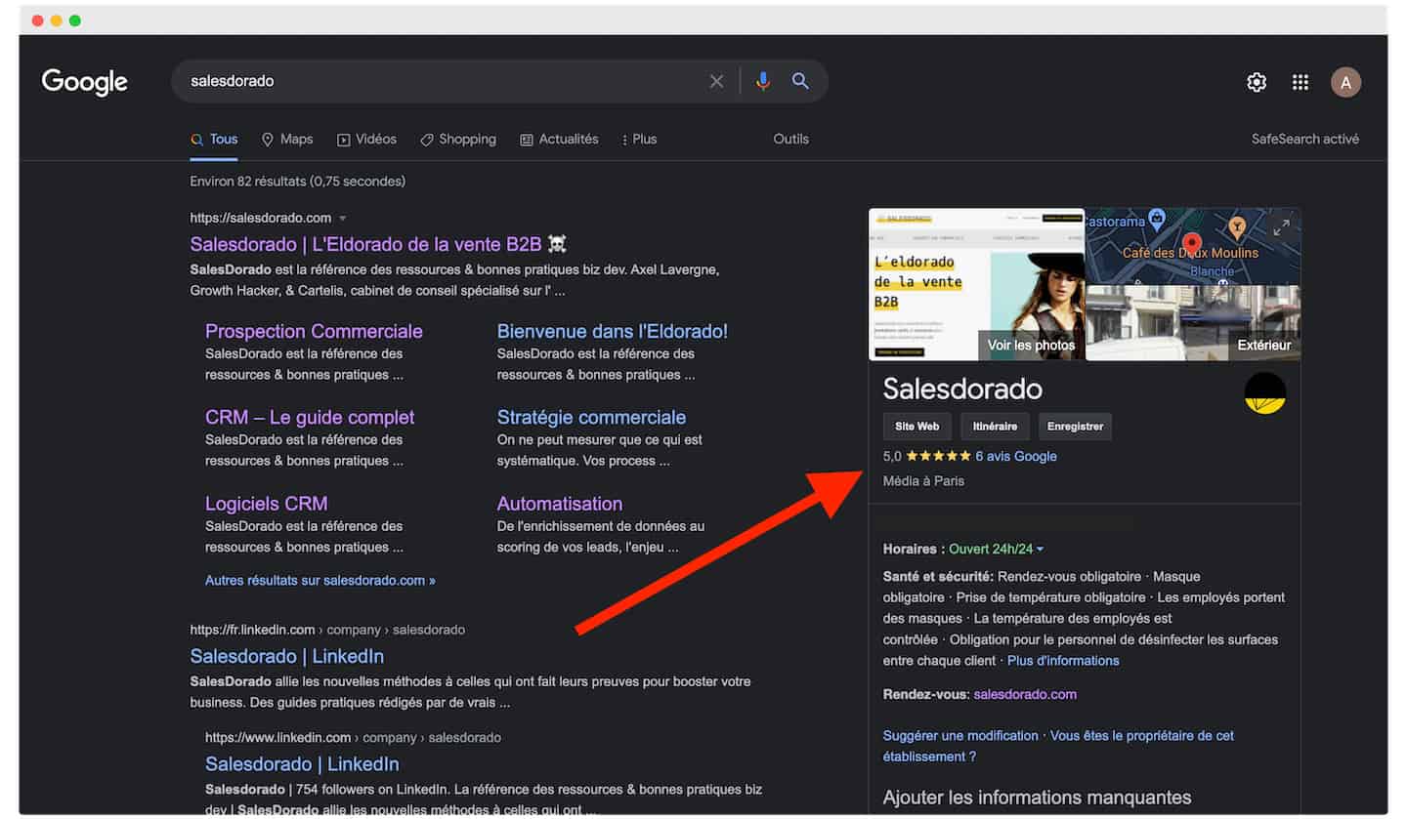Open the 6 avis Google reviews link
This screenshot has height=819, width=1407.
[1016, 456]
